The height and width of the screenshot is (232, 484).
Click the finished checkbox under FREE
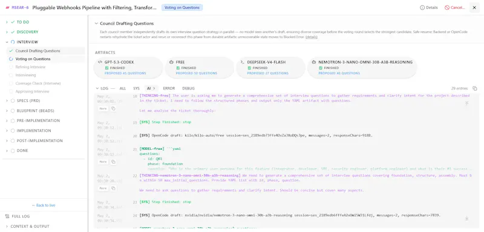pyautogui.click(x=178, y=68)
